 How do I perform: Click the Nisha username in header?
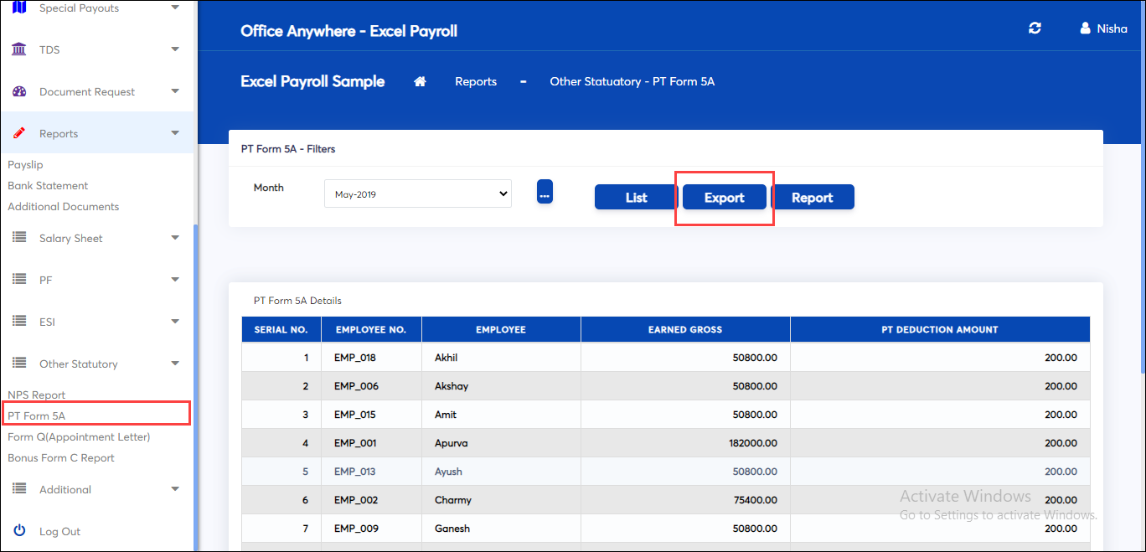point(1112,28)
